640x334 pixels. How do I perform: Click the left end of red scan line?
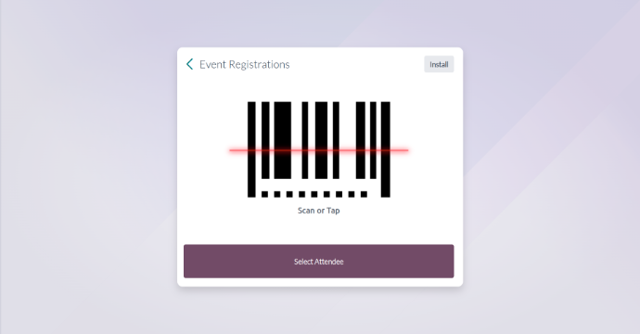[232, 150]
